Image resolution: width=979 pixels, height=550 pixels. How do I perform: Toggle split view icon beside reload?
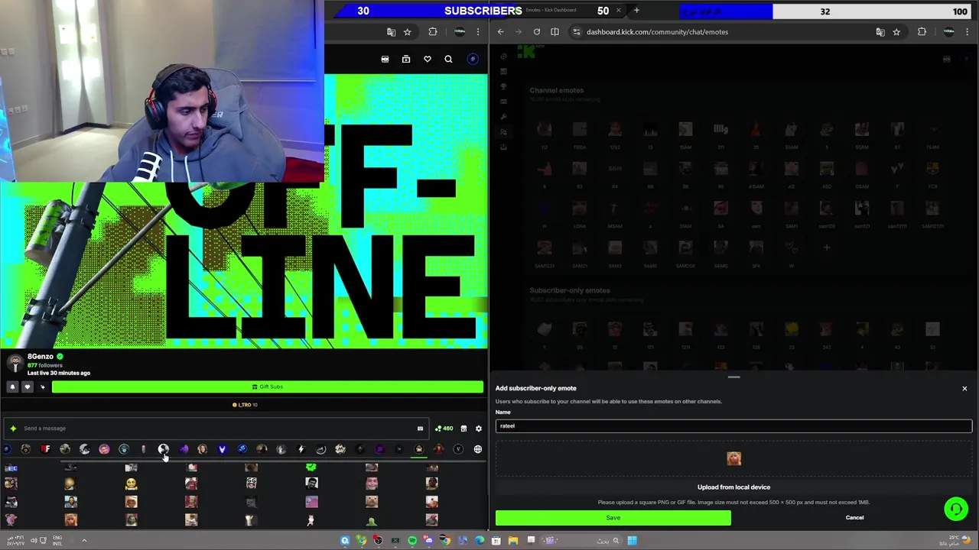tap(555, 32)
